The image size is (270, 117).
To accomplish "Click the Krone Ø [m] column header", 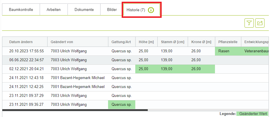I will [201, 42].
